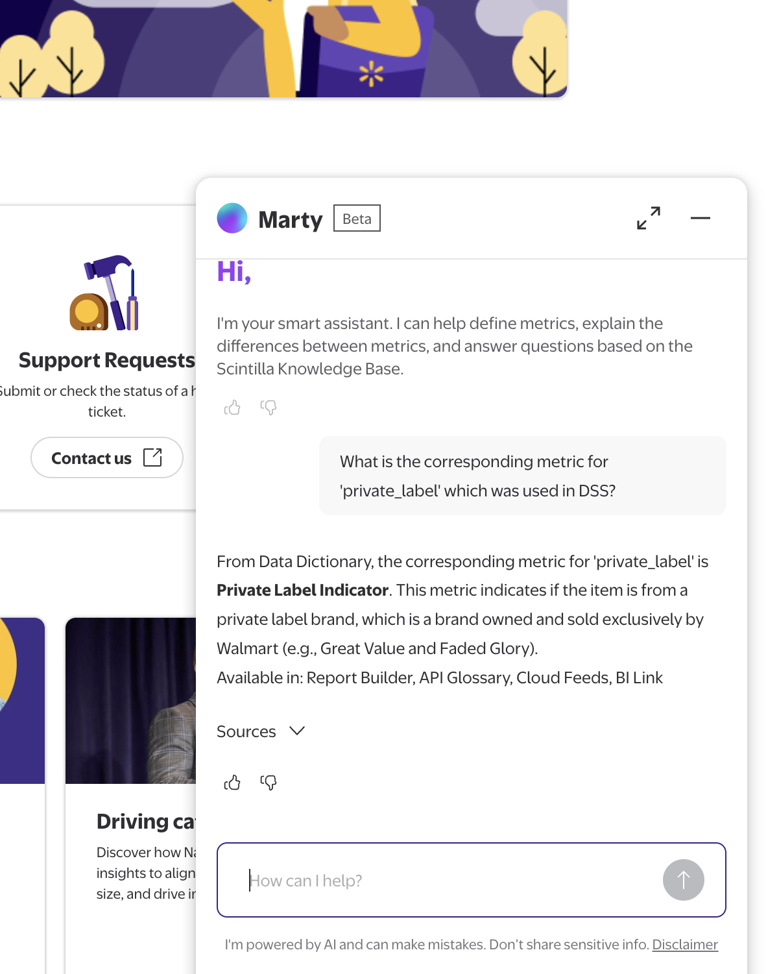Expand the Sources section
Viewport: 779px width, 974px height.
click(261, 731)
